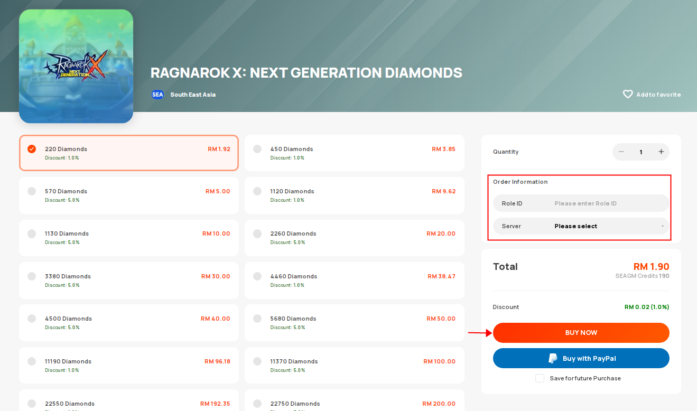
Task: Select the 570 Diamonds radio option
Action: click(x=32, y=191)
